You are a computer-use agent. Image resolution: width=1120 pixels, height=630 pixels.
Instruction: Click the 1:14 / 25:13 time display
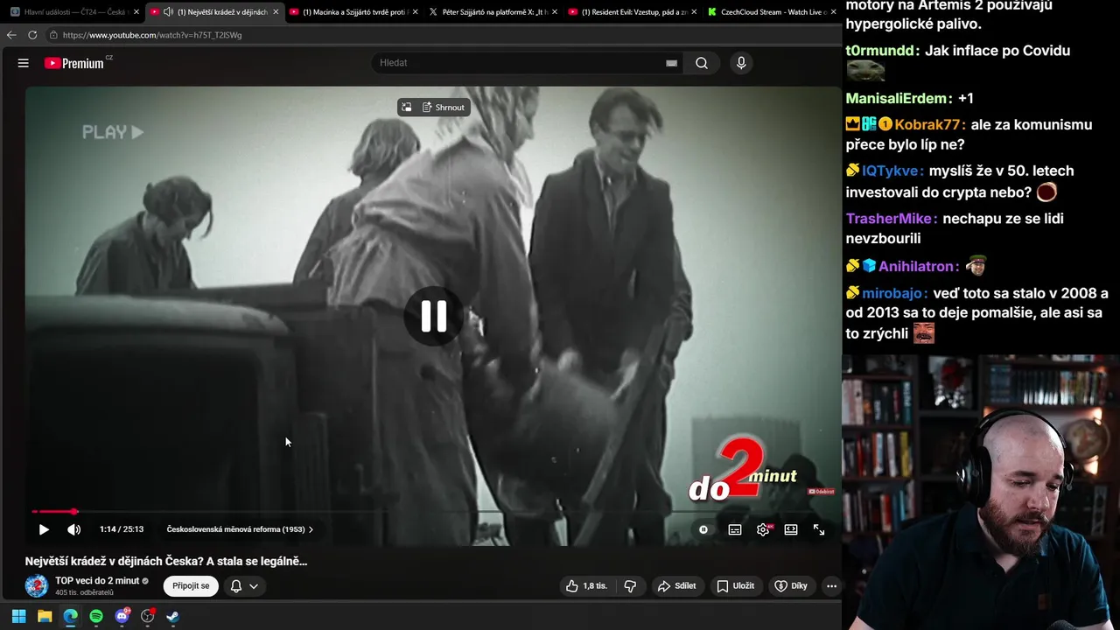(122, 529)
